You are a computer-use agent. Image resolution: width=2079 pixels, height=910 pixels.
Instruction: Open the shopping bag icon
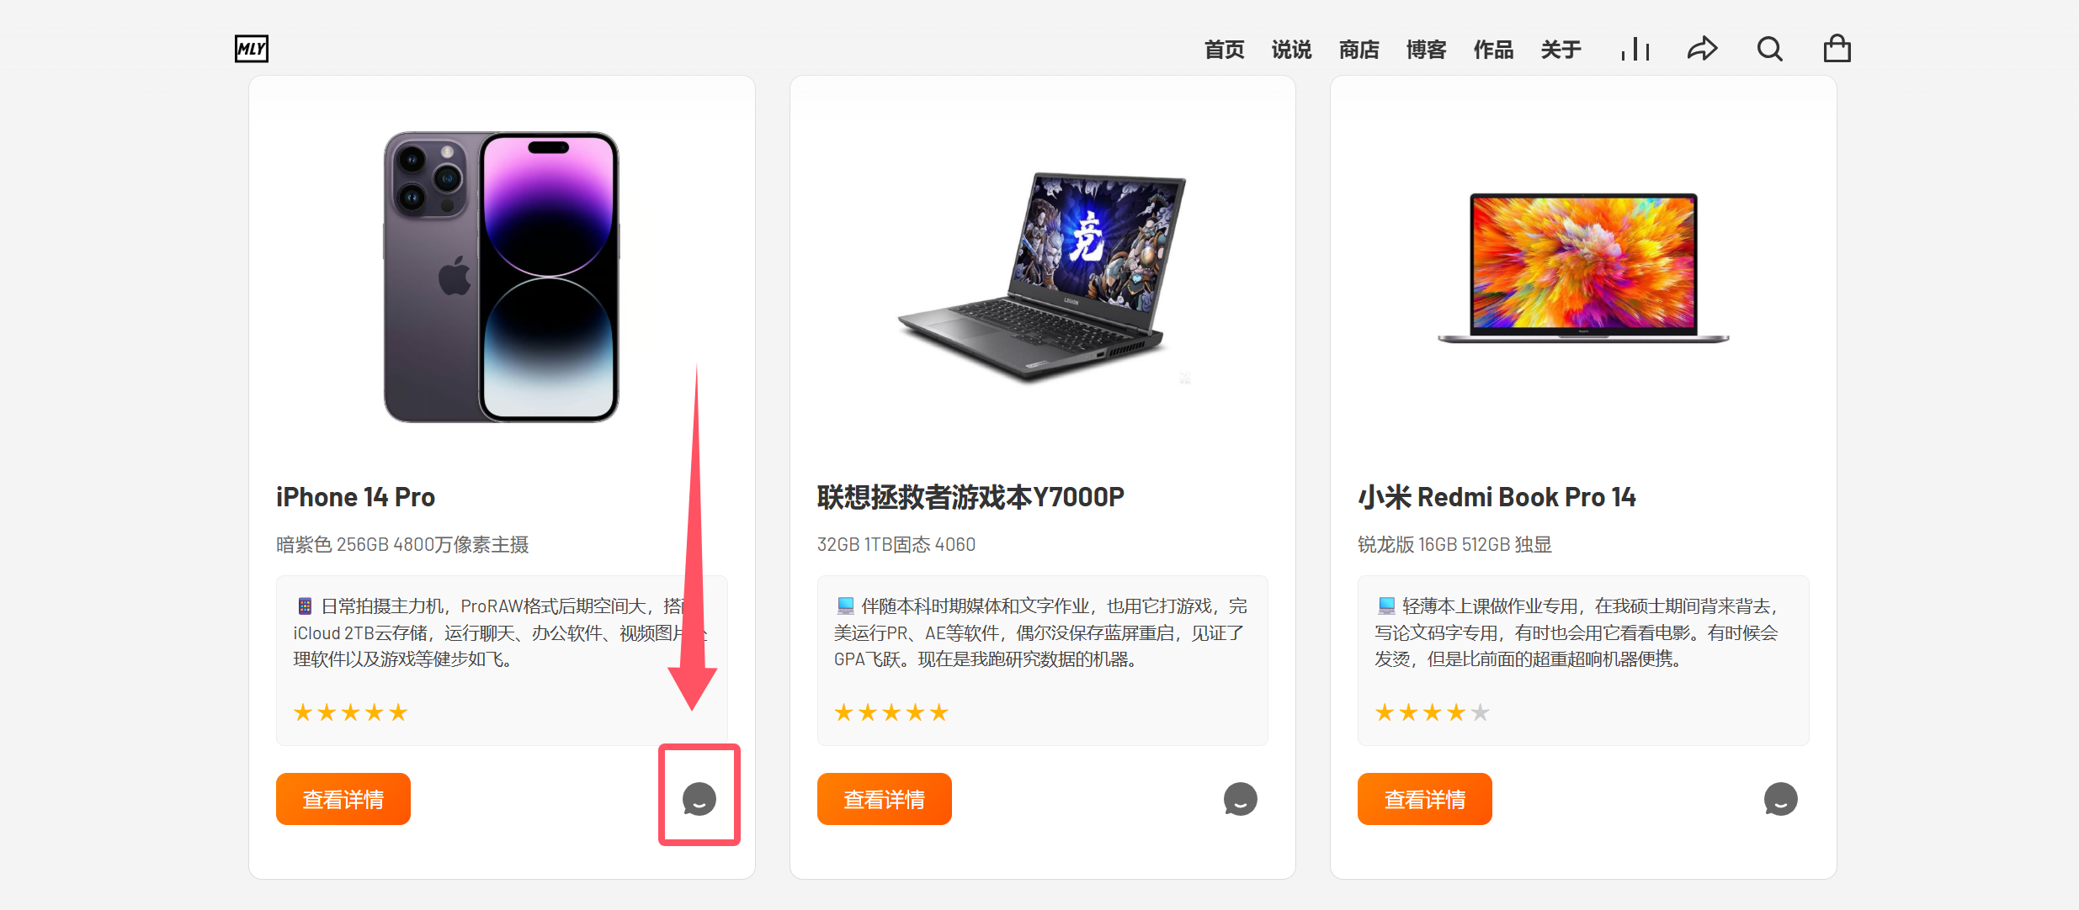1837,49
